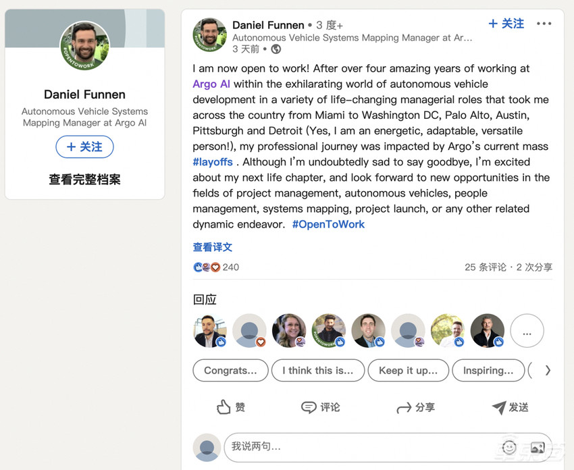Click the send paper-plane icon

pyautogui.click(x=498, y=407)
